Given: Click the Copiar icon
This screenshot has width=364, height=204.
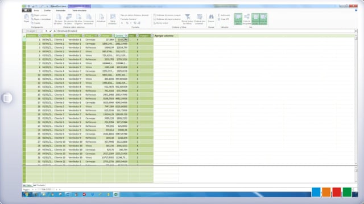Looking at the screenshot, I should click(x=35, y=23).
